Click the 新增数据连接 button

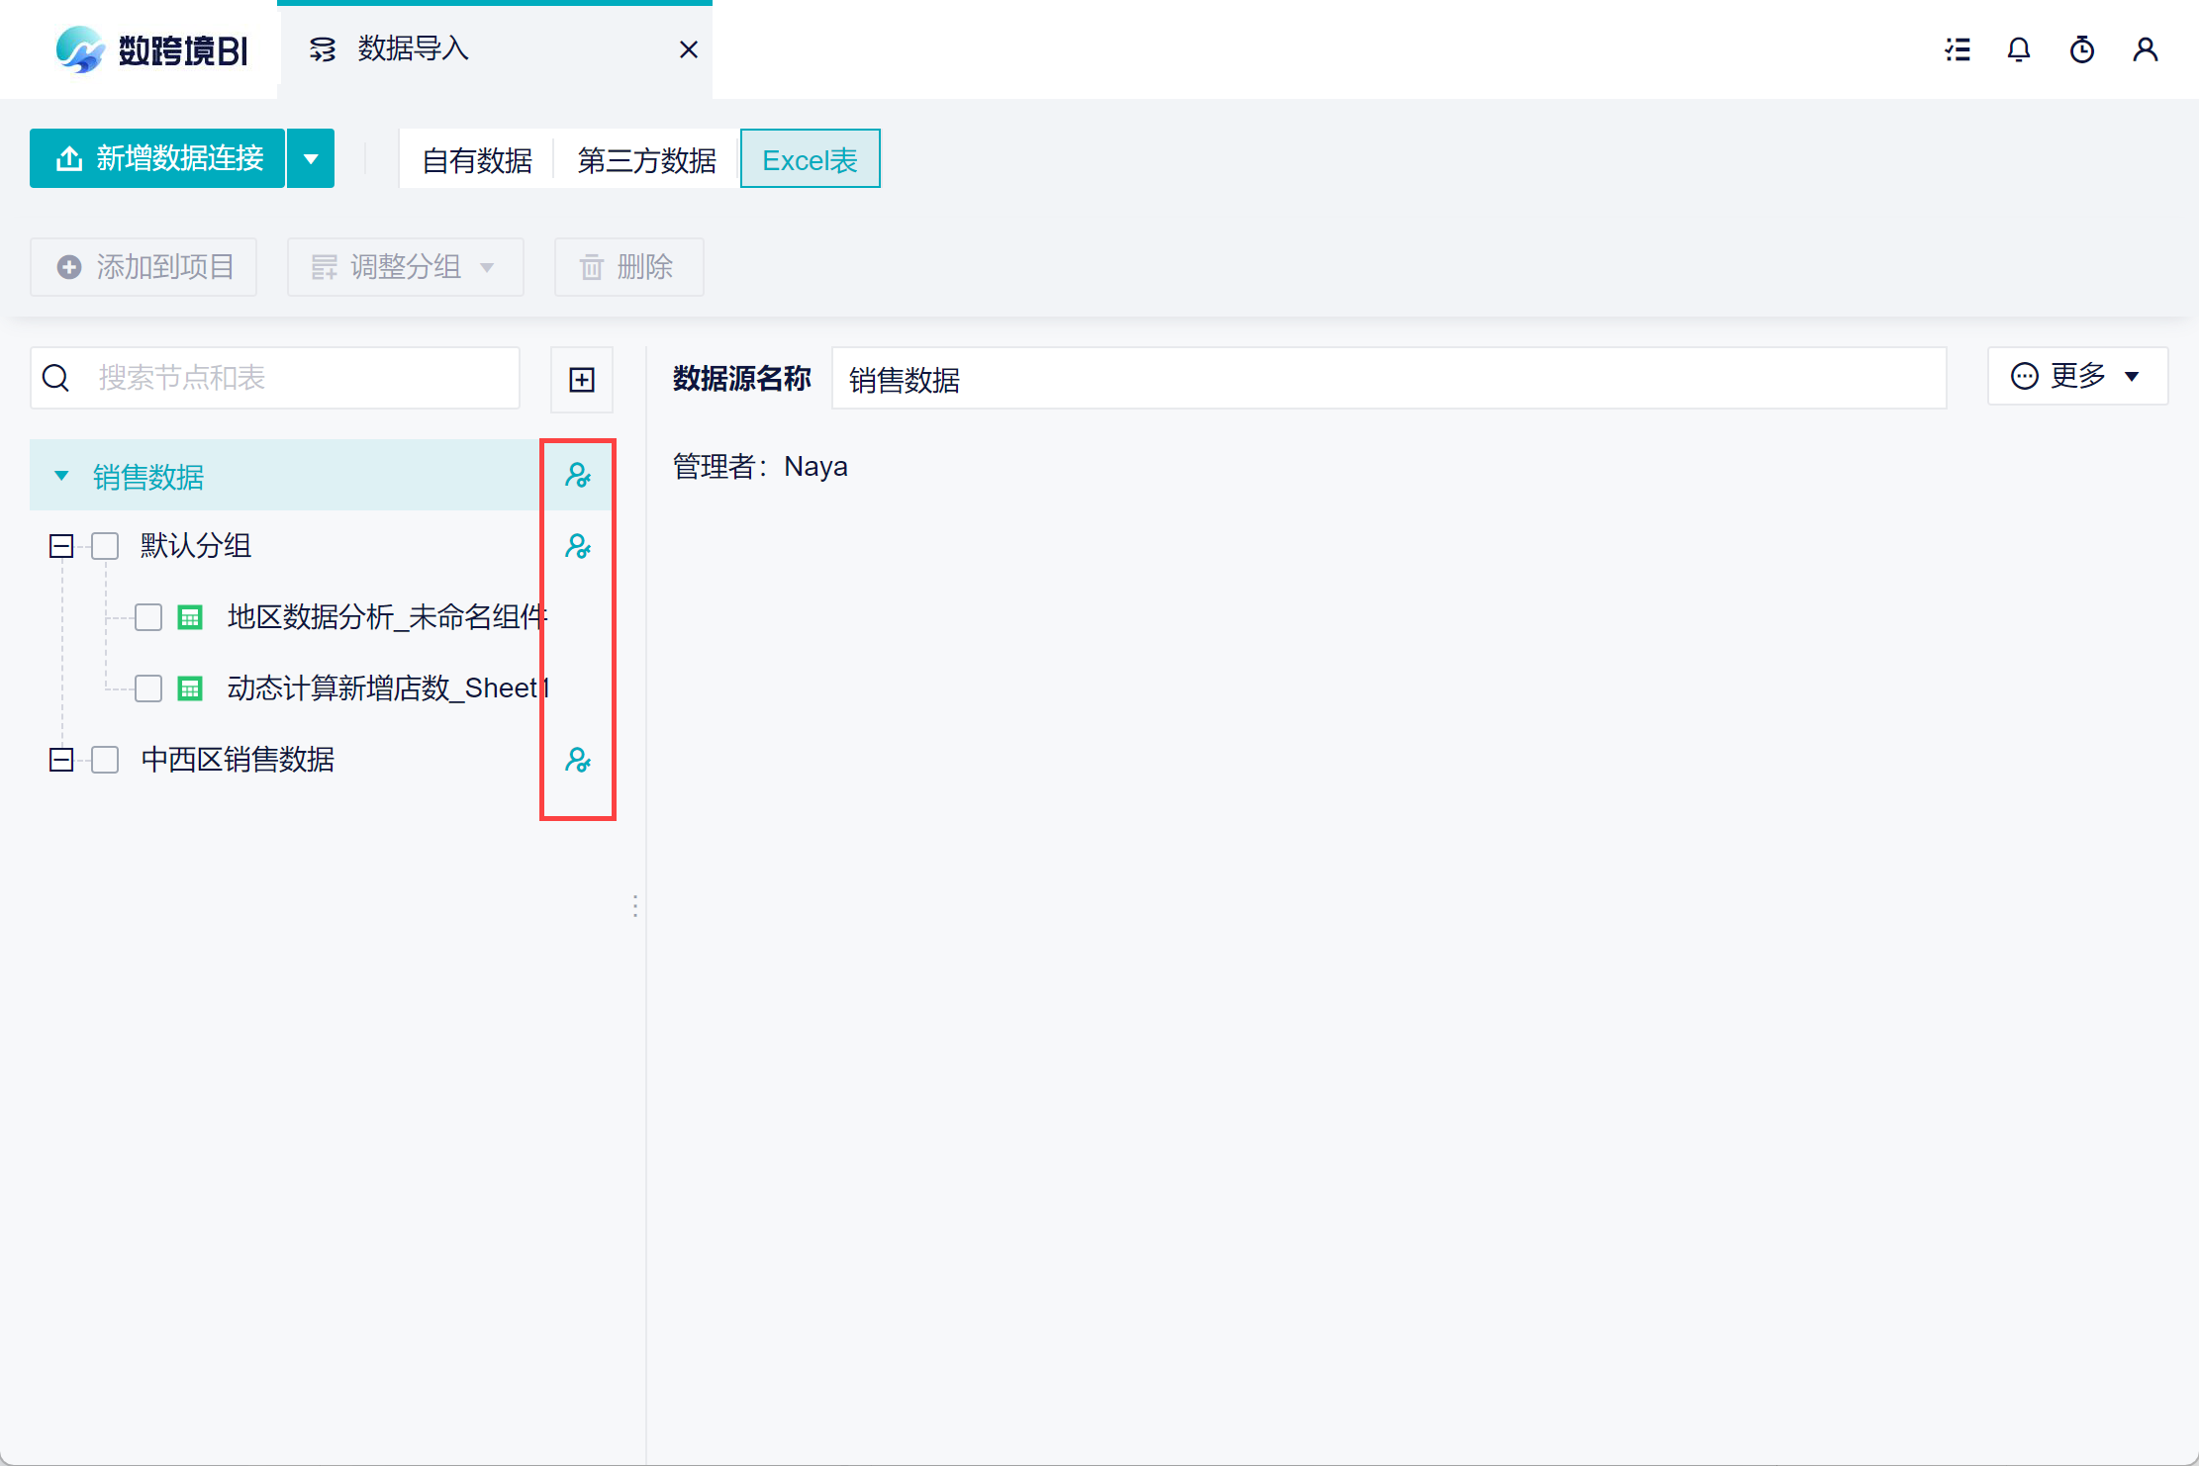(x=158, y=158)
